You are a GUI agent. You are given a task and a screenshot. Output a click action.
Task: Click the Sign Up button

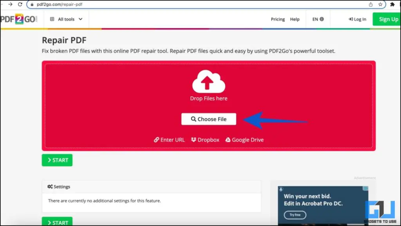[387, 19]
